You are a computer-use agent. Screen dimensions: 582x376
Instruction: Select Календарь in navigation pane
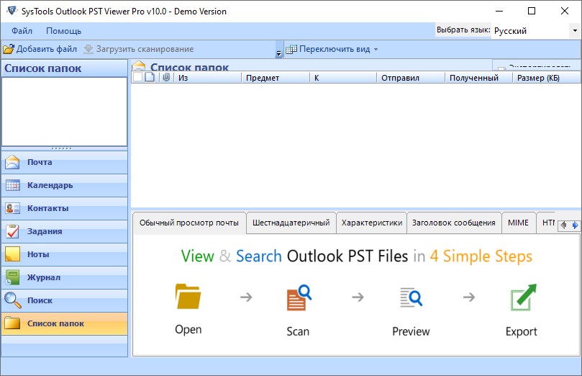click(x=65, y=185)
